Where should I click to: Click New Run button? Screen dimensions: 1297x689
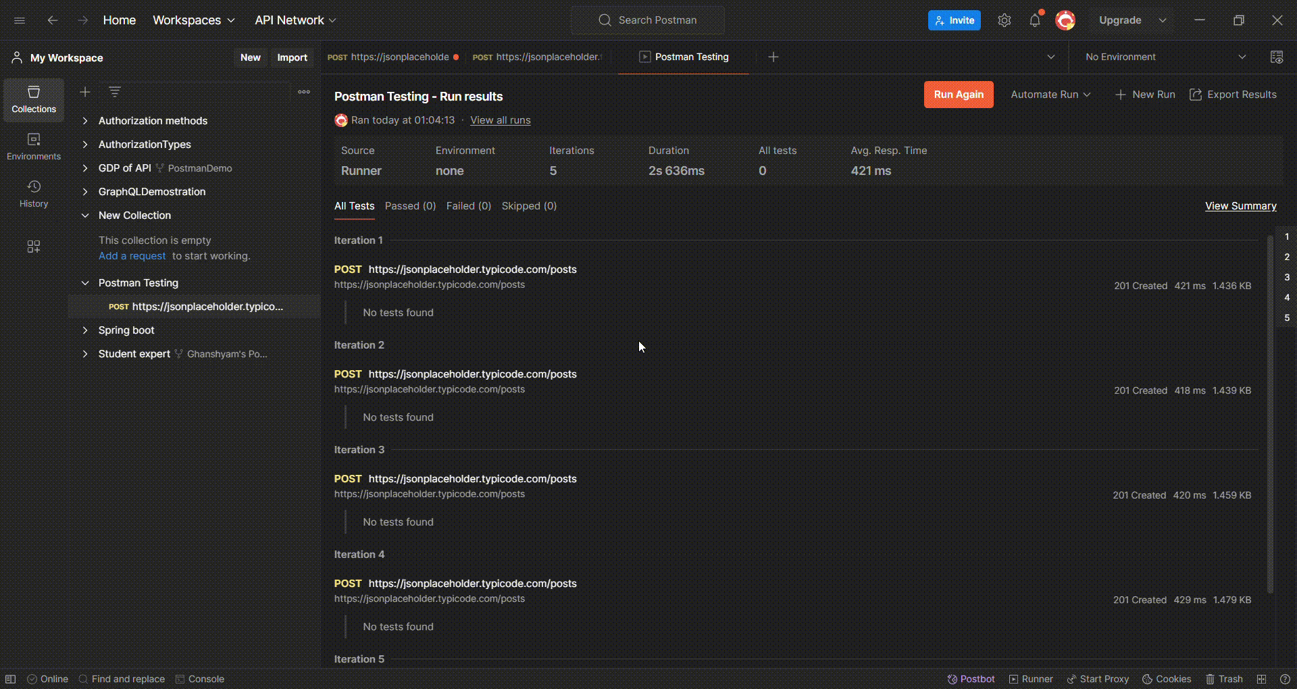click(x=1145, y=95)
